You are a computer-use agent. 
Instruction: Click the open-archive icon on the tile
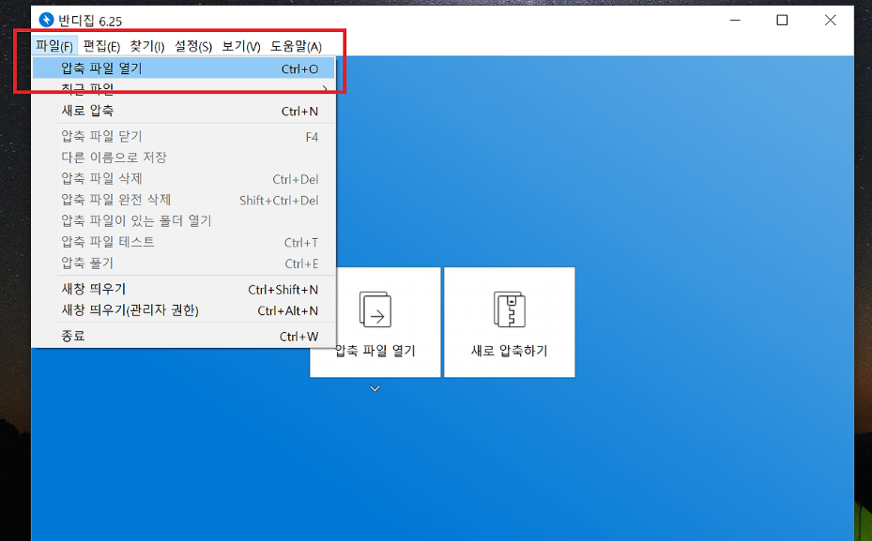tap(375, 309)
